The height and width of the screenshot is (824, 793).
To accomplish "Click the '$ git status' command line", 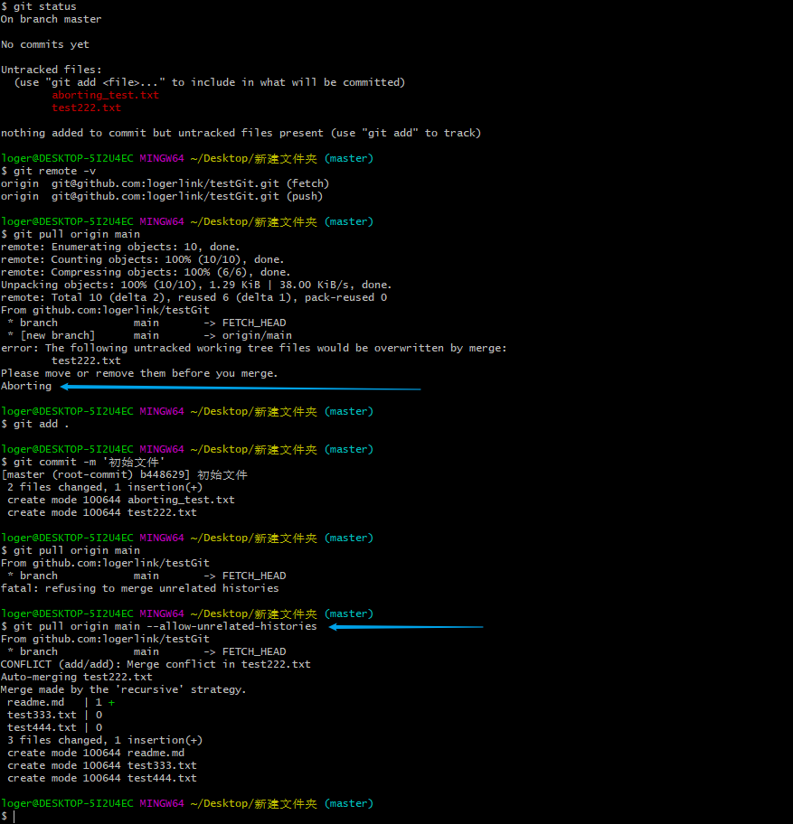I will click(x=39, y=6).
